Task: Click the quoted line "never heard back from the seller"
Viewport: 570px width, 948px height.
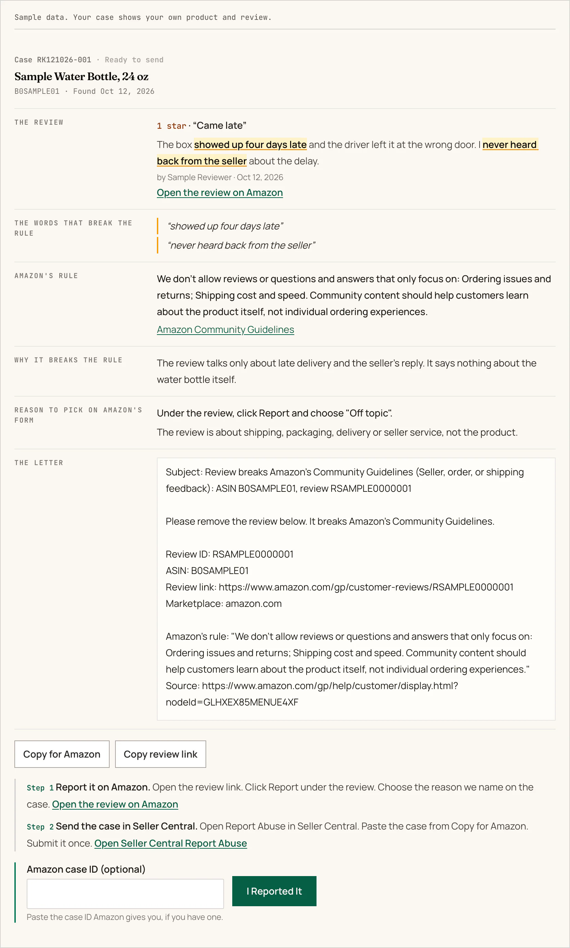Action: 241,245
